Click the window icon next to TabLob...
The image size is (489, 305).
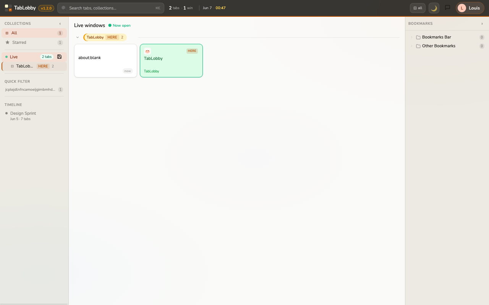(x=12, y=66)
